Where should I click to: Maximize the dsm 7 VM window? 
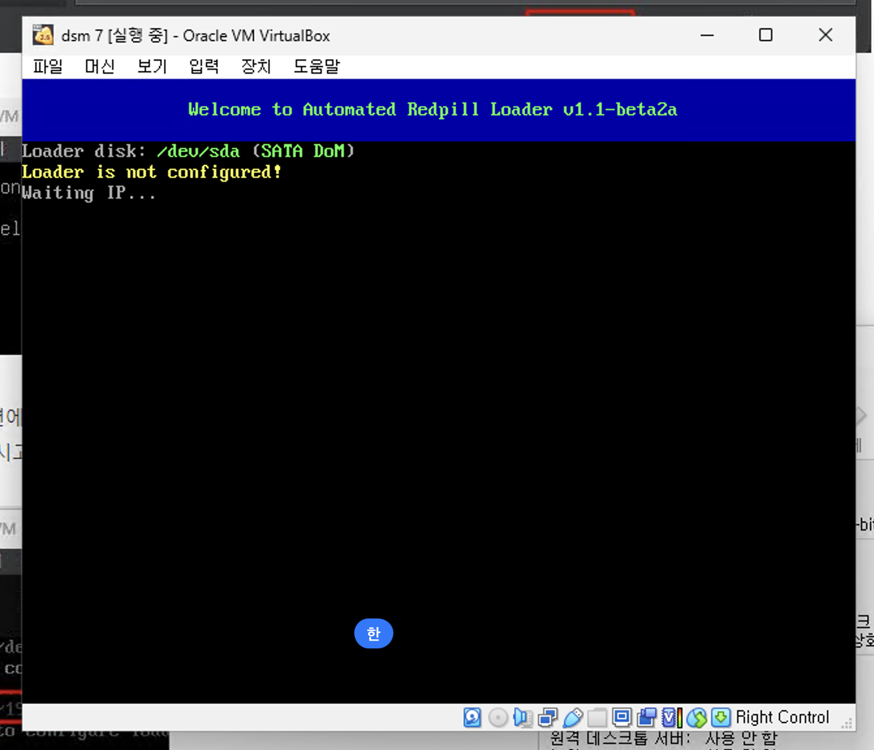(x=766, y=35)
